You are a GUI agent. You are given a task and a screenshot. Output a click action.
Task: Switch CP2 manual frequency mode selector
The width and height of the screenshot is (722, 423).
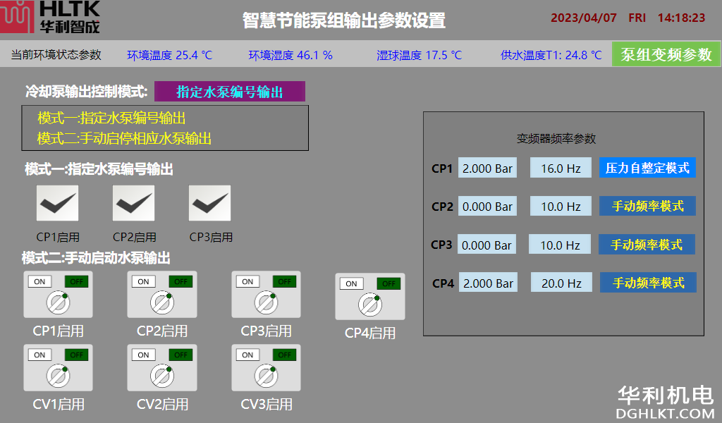pyautogui.click(x=647, y=206)
